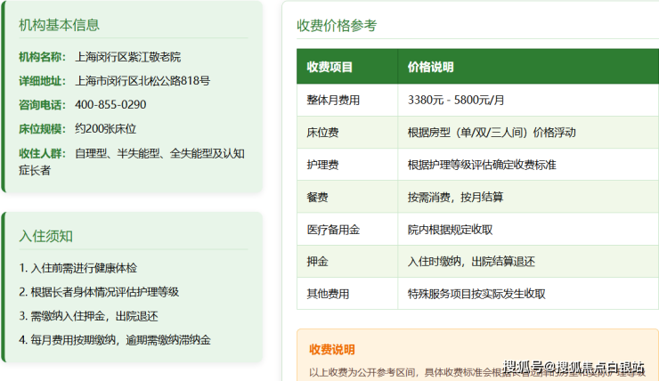The height and width of the screenshot is (381, 659).
Task: Click the 收费价格参考 heading
Action: coord(337,26)
